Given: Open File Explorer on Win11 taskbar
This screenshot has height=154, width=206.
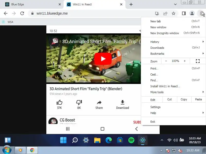Looking at the screenshot, I should 97,140.
